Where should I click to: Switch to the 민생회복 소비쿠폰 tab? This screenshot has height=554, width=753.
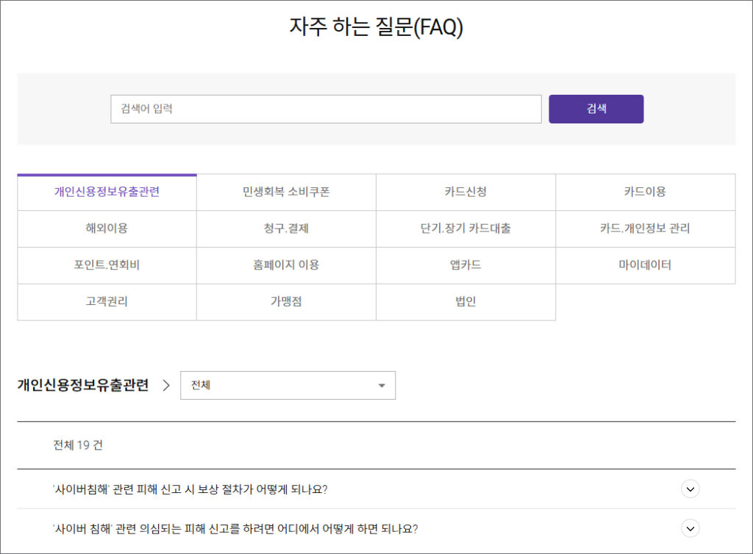pos(286,192)
